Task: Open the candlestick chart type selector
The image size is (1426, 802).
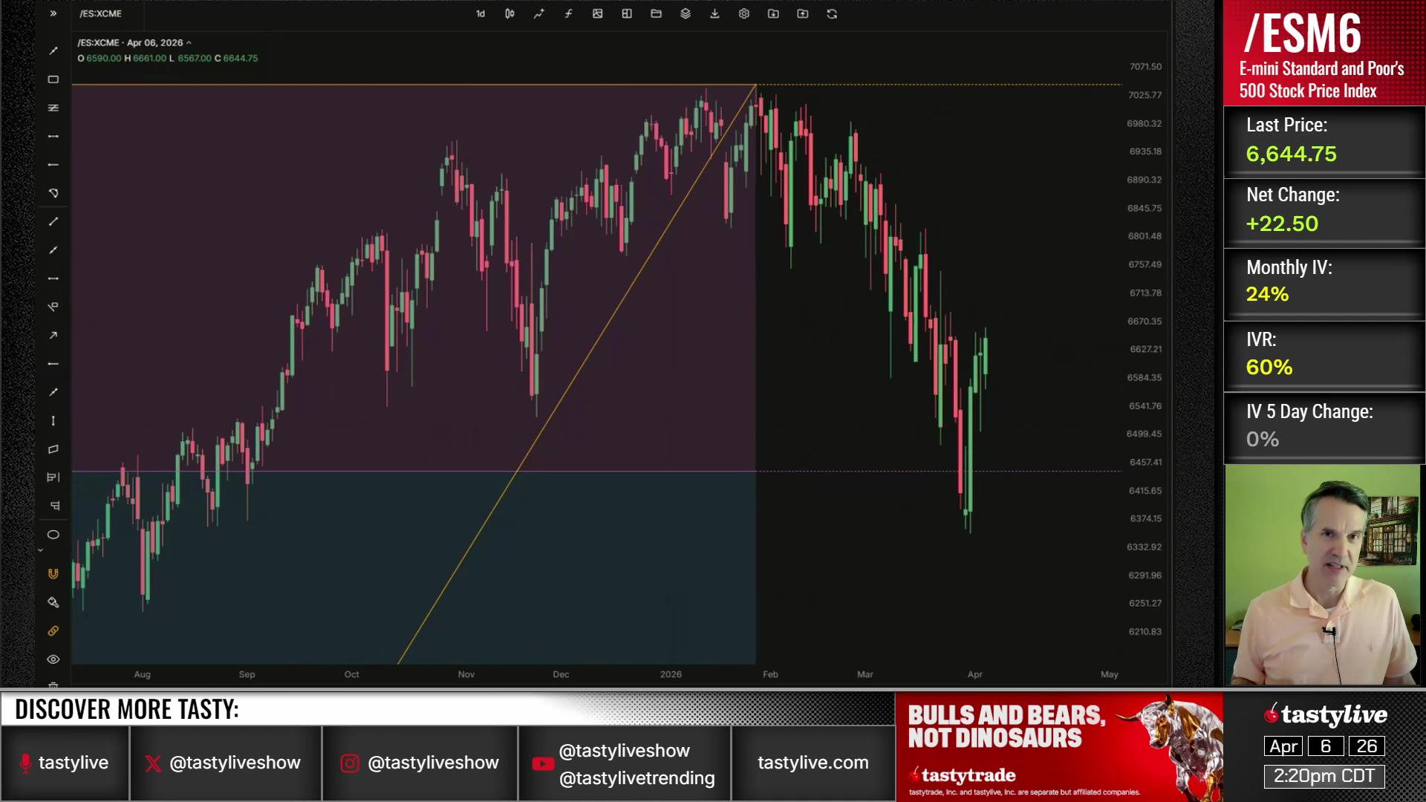Action: click(509, 13)
